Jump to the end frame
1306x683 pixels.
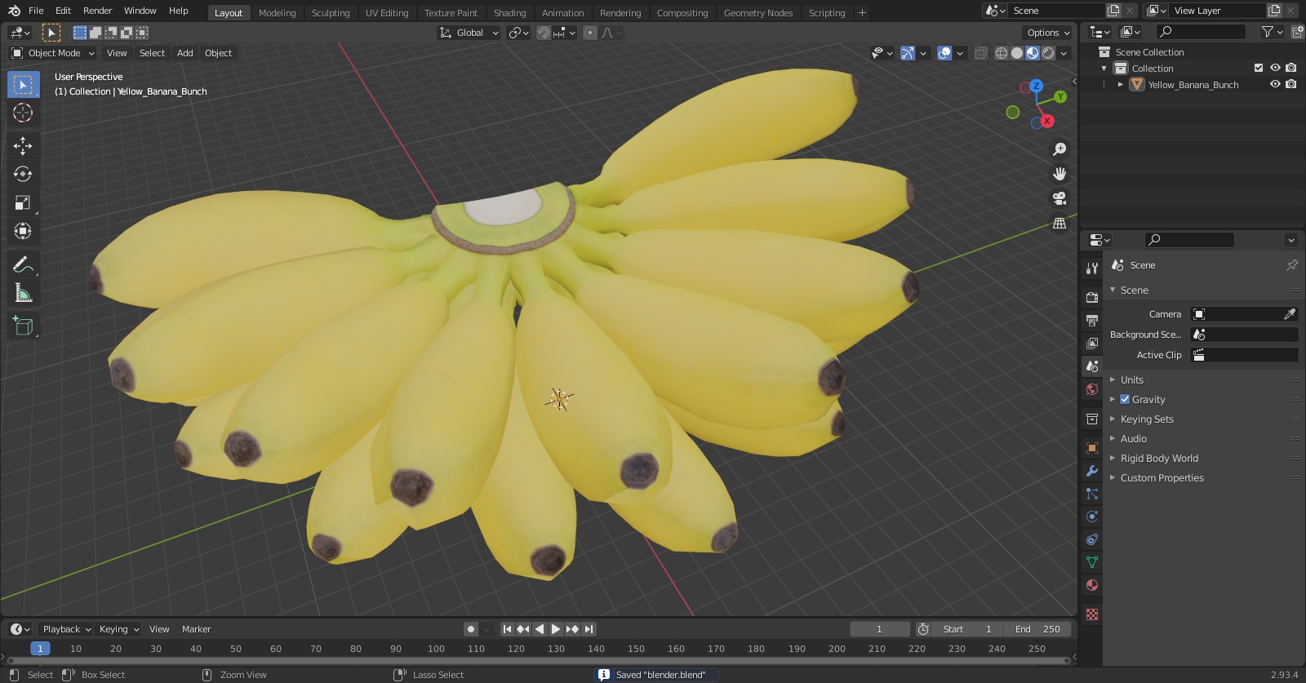(589, 629)
